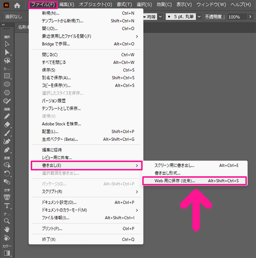Open the 編集(E) menu
This screenshot has height=258, width=256.
pos(67,5)
